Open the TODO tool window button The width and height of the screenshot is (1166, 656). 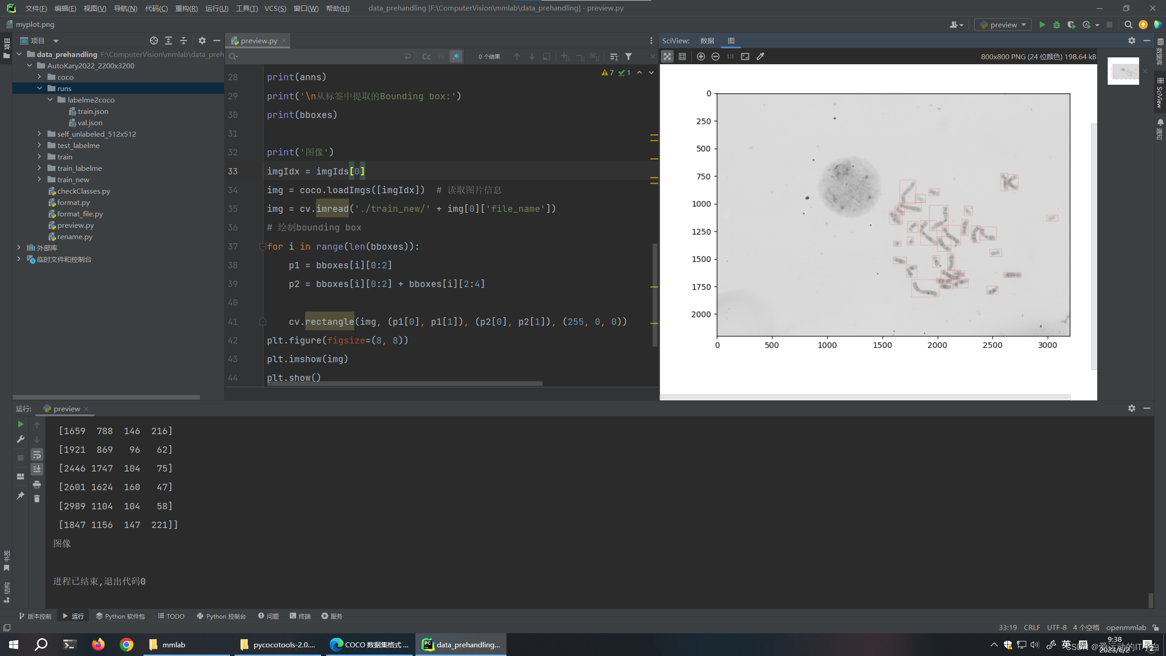[171, 616]
